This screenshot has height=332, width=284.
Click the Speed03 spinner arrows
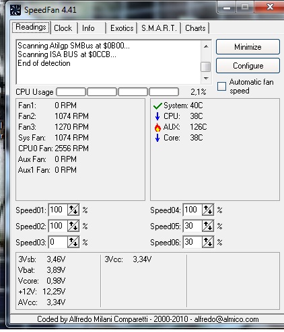[x=73, y=242]
